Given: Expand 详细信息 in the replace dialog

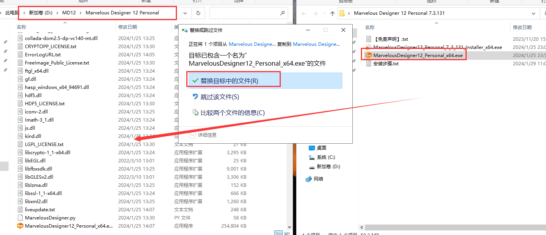Looking at the screenshot, I should [x=203, y=135].
